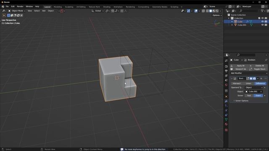Open the Object Mode dropdown
The width and height of the screenshot is (269, 151).
pyautogui.click(x=17, y=11)
